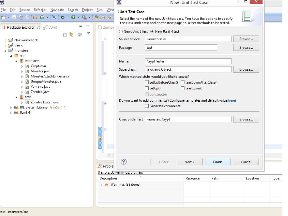This screenshot has height=216, width=288.
Task: Enable the setUpBeforeClass() stub checkbox
Action: click(147, 82)
